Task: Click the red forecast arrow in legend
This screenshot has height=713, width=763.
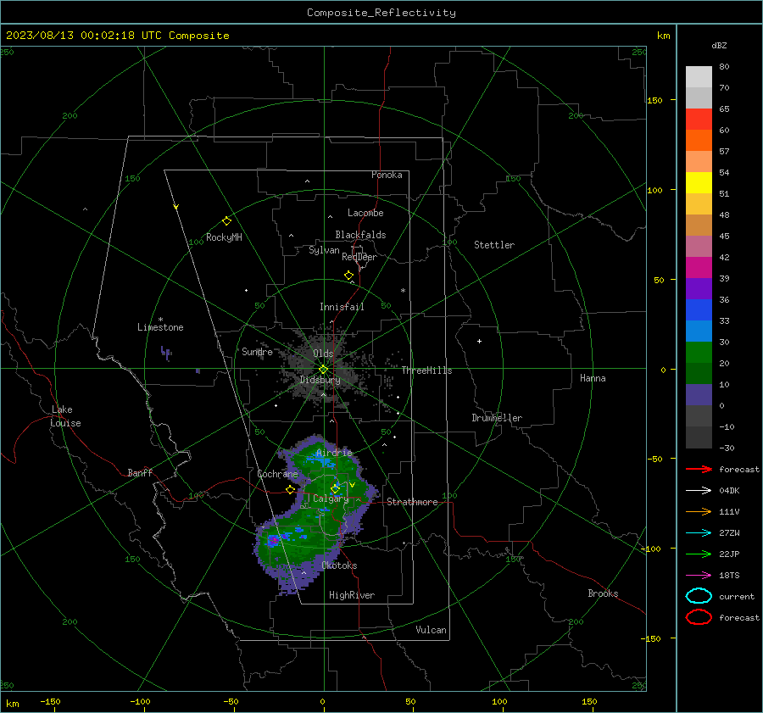Action: tap(699, 469)
